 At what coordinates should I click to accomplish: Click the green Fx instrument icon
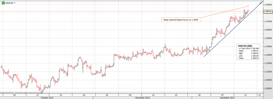[x=3, y=3]
